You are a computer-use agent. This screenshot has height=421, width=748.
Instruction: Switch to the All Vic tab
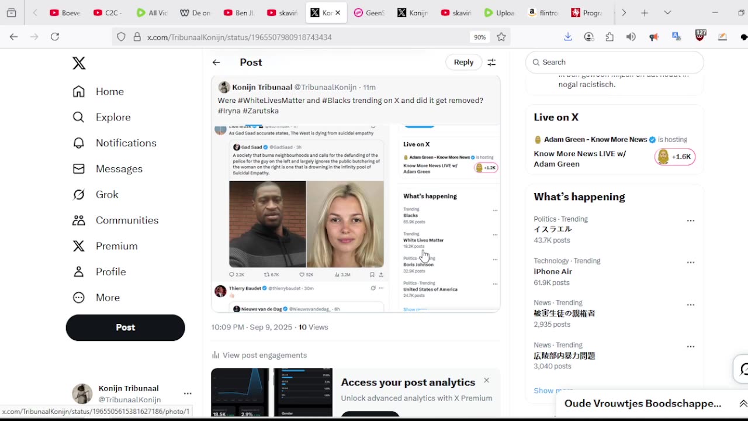(x=151, y=13)
